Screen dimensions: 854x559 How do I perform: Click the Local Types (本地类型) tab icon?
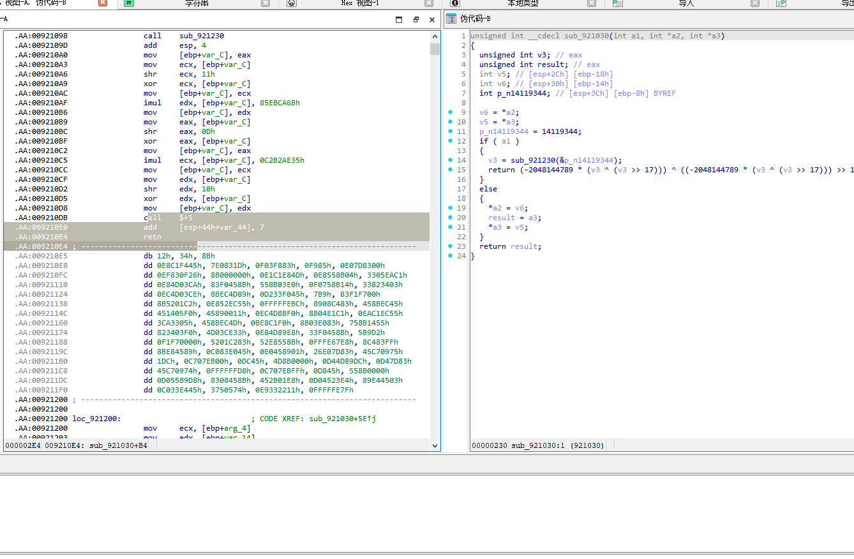[455, 3]
